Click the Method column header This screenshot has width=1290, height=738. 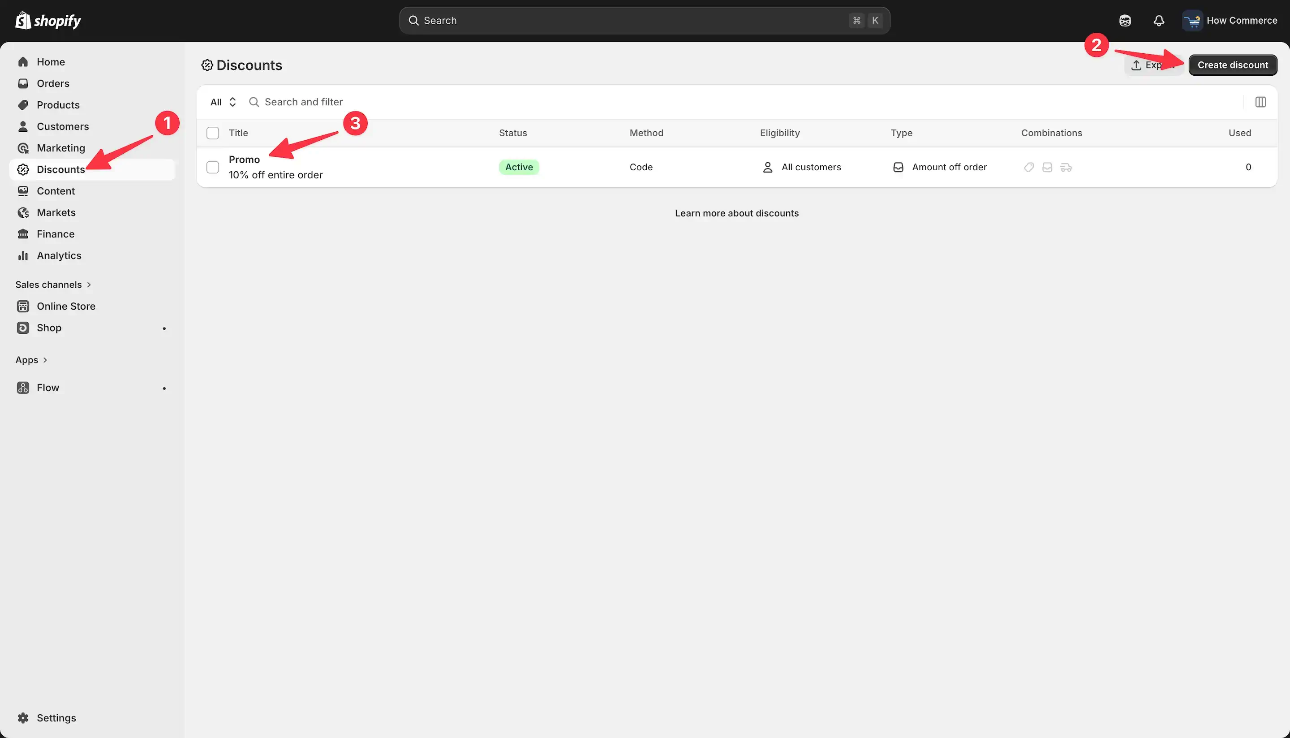(646, 133)
